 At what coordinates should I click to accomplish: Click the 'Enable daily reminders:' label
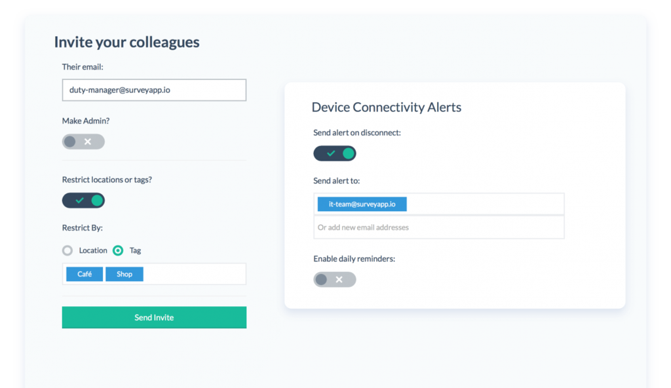pos(354,259)
